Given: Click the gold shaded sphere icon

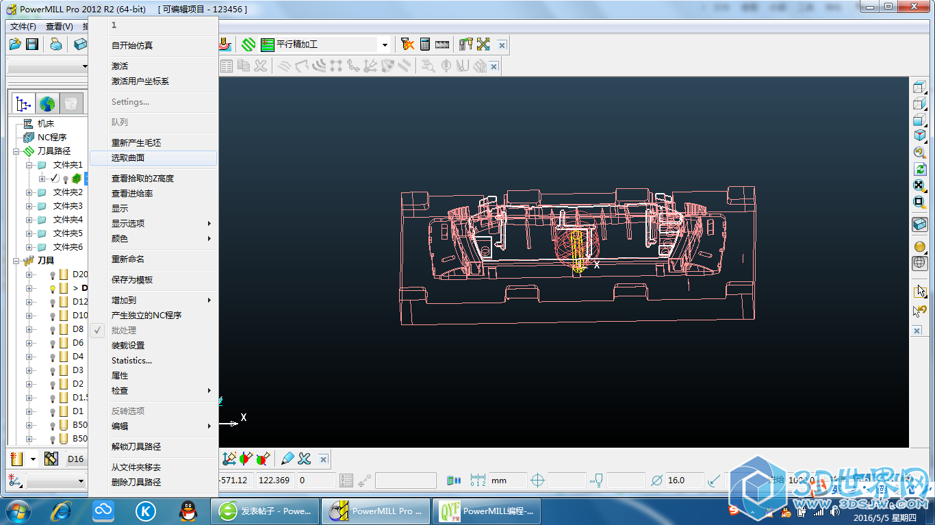Looking at the screenshot, I should [x=919, y=246].
